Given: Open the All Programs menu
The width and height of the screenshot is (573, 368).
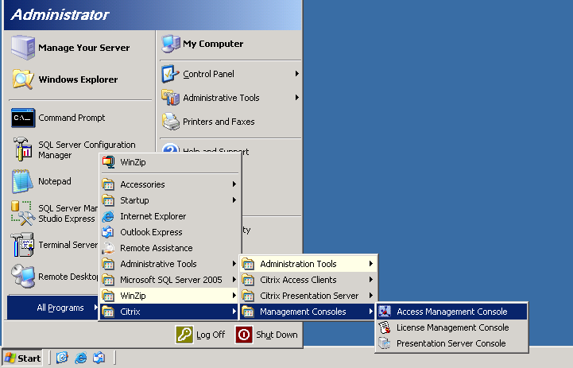Looking at the screenshot, I should [x=52, y=308].
